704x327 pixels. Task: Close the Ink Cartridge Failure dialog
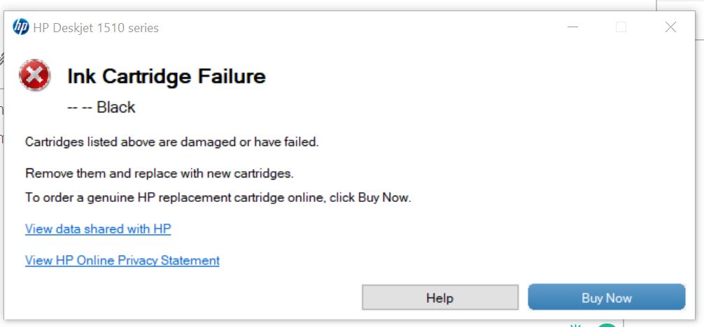(x=670, y=28)
